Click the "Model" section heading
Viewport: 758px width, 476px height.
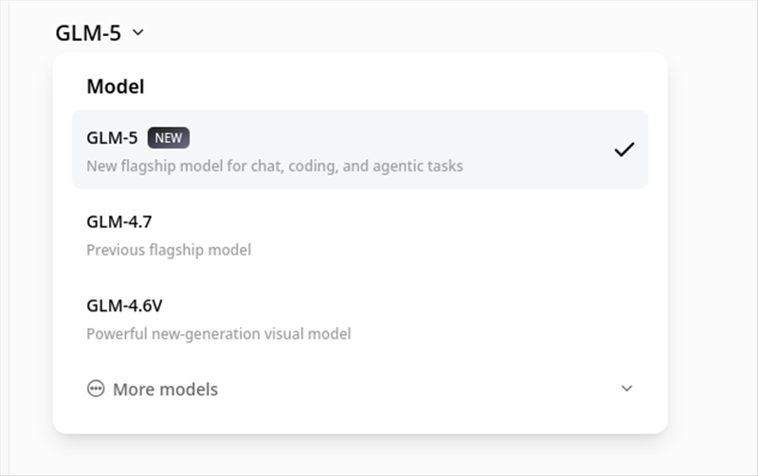116,87
